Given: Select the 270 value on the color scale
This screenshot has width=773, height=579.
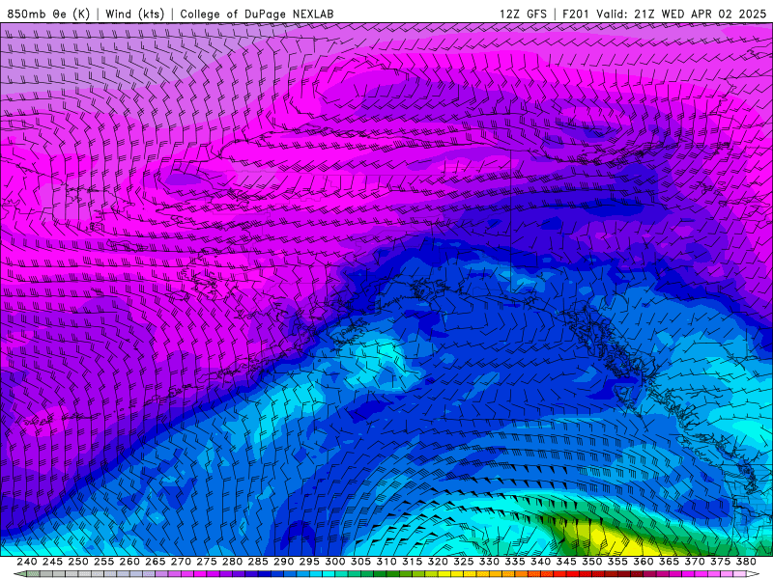Looking at the screenshot, I should [181, 562].
